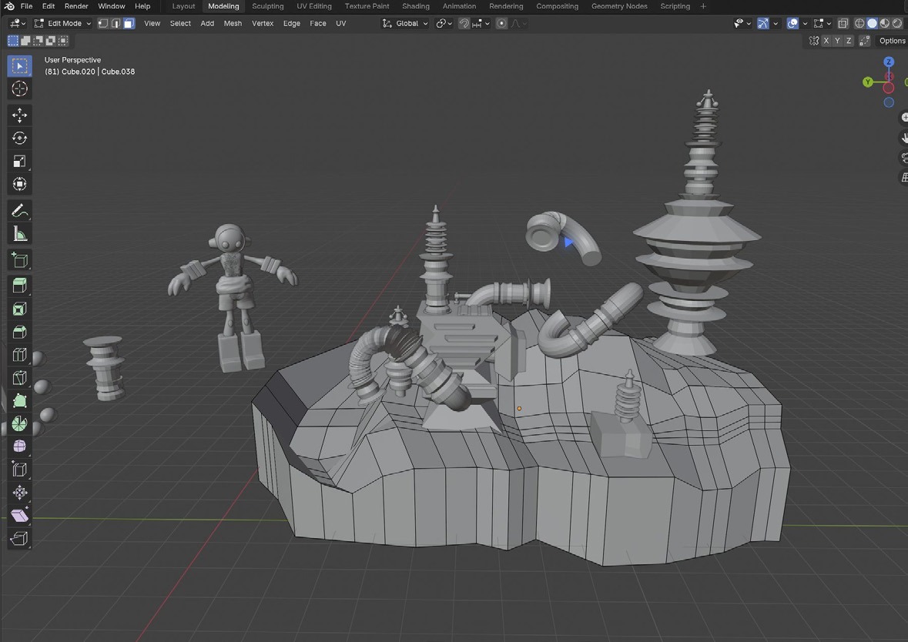
Task: Switch to vertex select mode
Action: tap(103, 23)
